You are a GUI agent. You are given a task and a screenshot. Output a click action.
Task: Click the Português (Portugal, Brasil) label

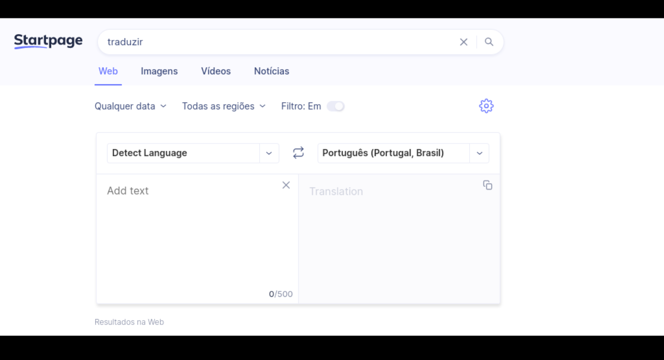click(x=383, y=153)
